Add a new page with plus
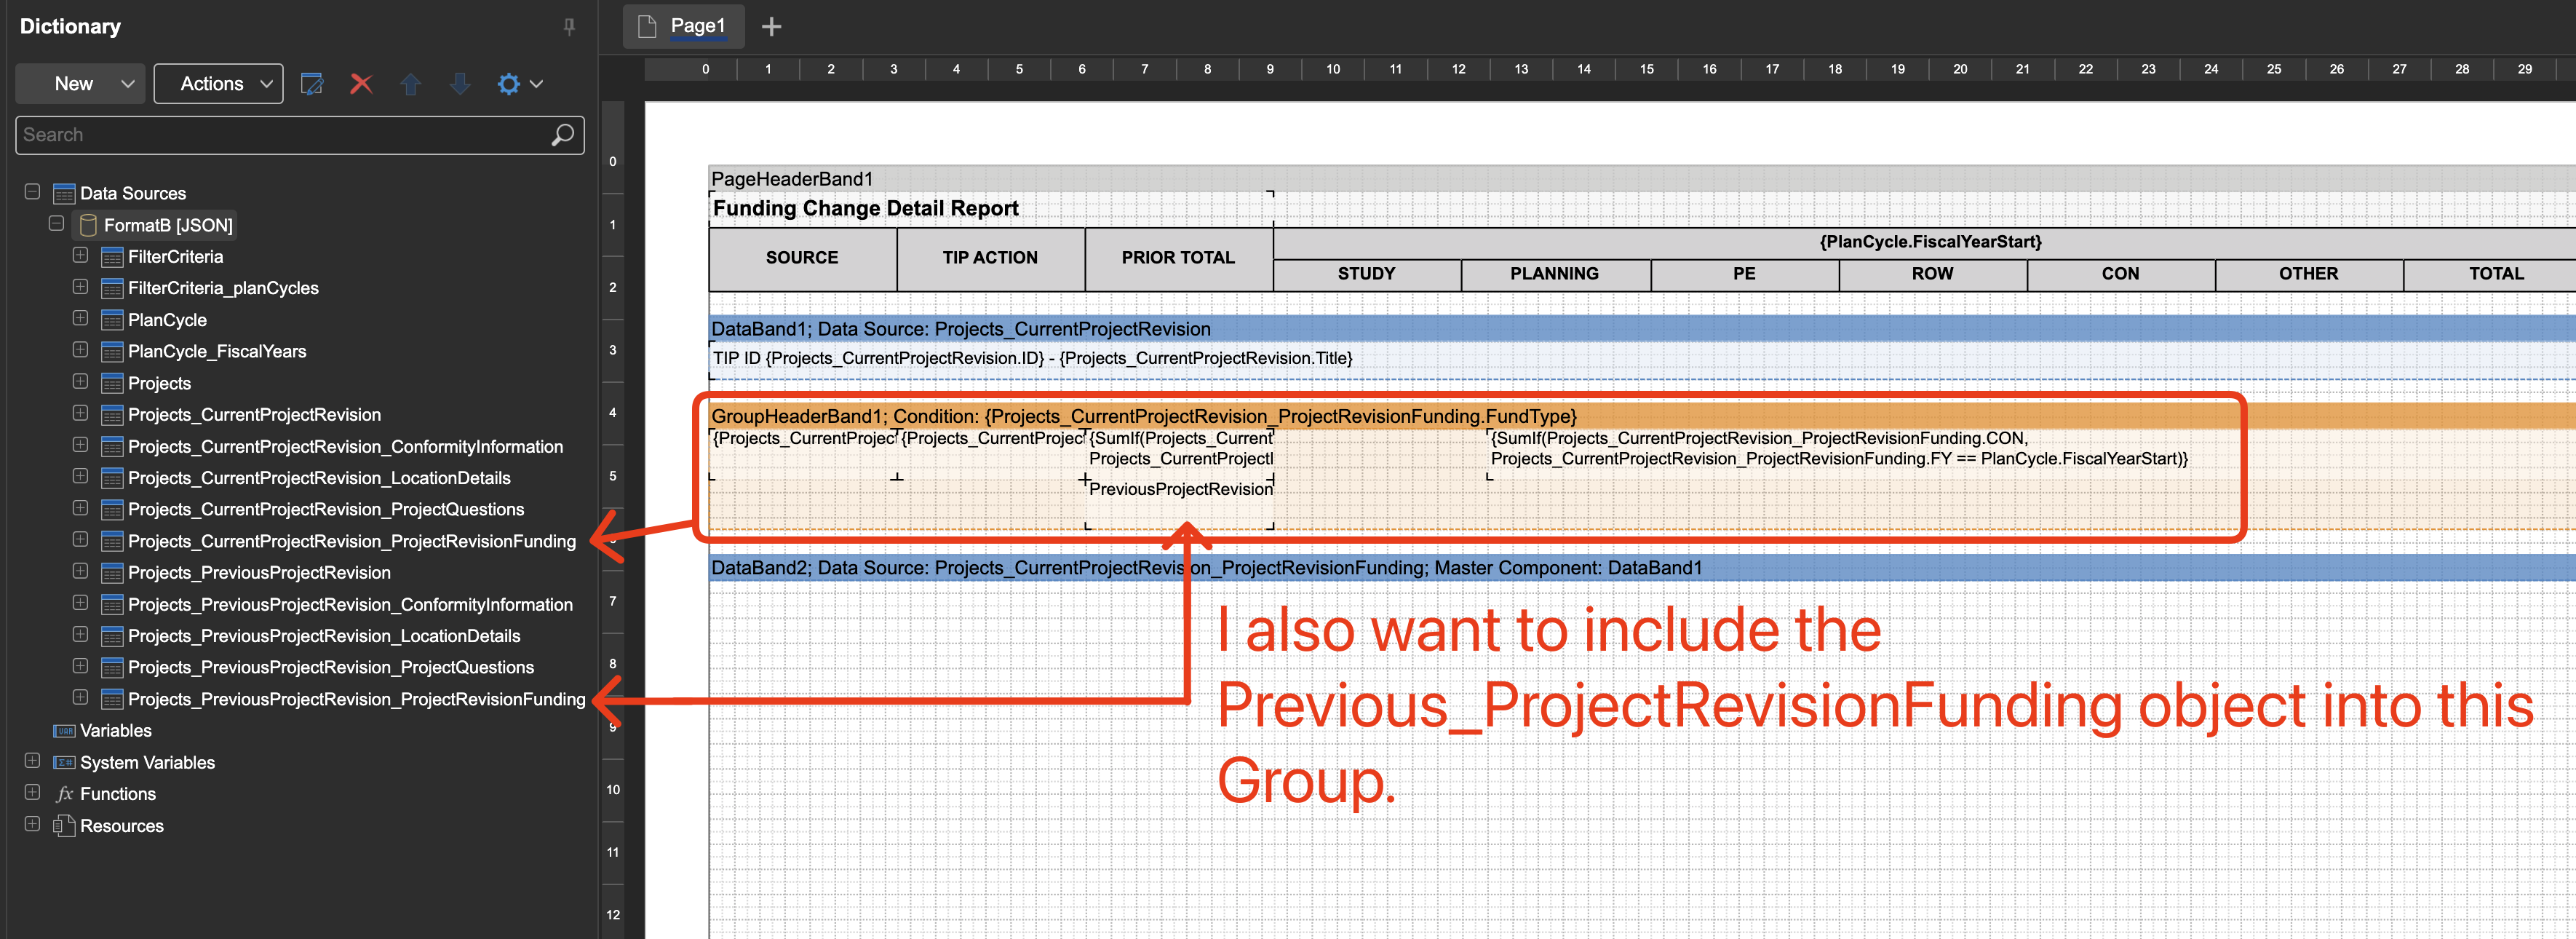The width and height of the screenshot is (2576, 939). (771, 27)
